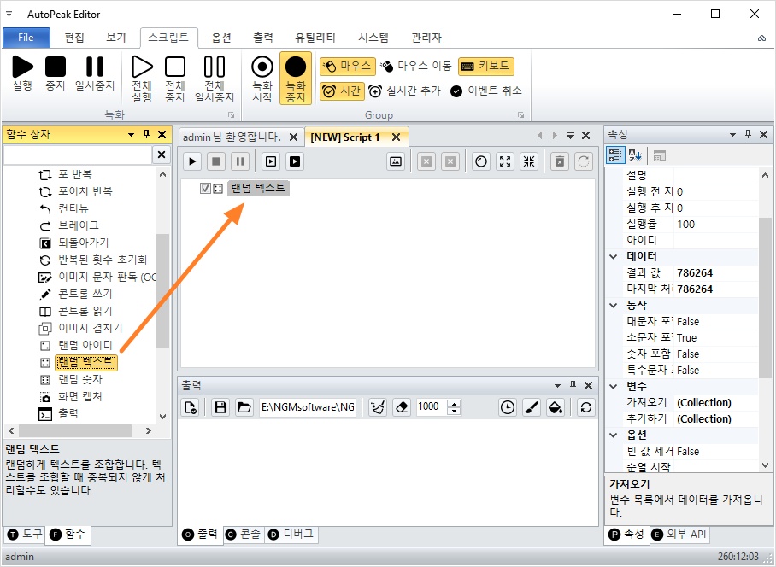
Task: Toggle 키보드 recording option
Action: (x=486, y=66)
